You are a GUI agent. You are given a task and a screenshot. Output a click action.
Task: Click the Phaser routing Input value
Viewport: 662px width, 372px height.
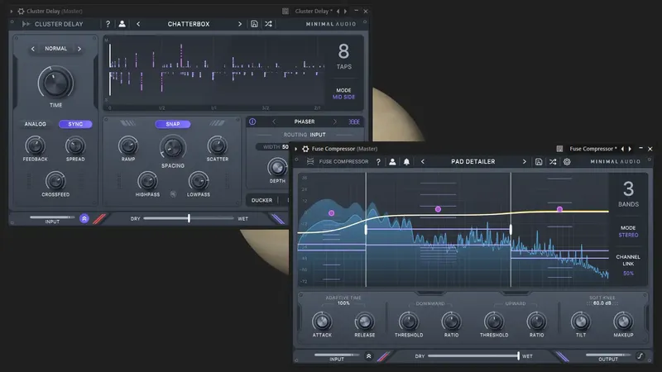click(x=318, y=135)
